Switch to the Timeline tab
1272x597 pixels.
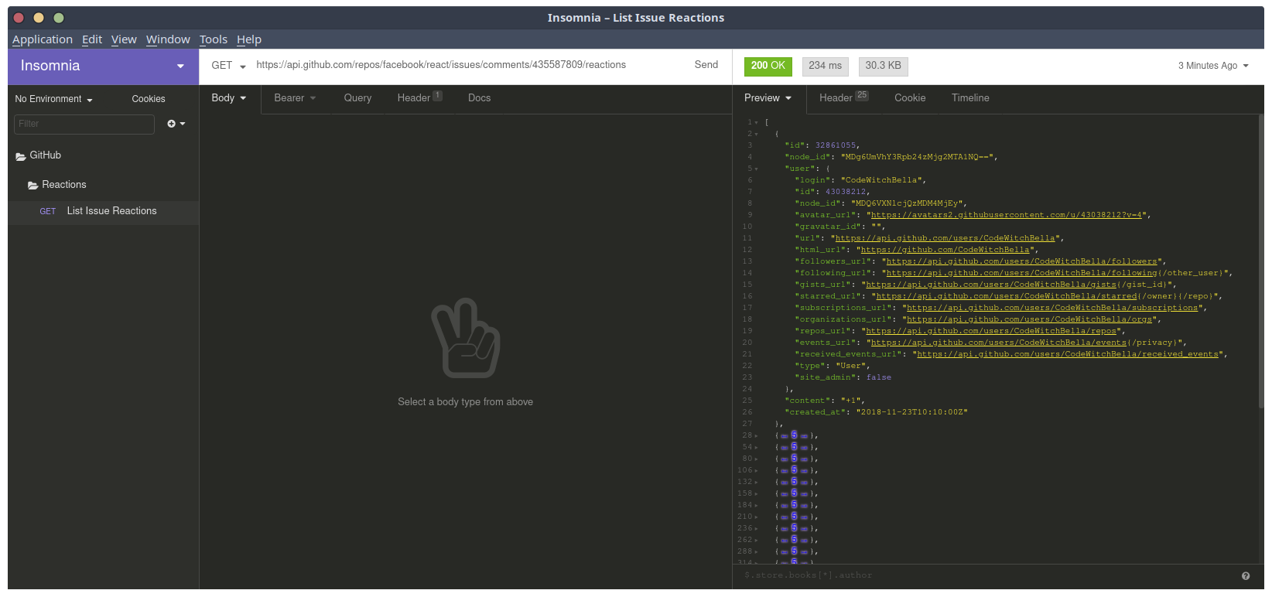click(970, 98)
